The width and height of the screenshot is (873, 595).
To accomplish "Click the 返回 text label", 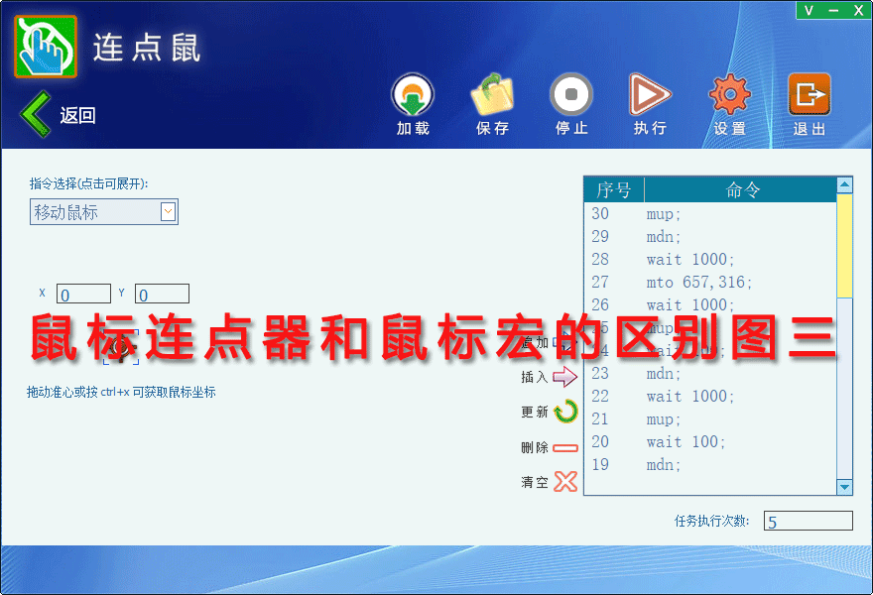I will point(78,115).
